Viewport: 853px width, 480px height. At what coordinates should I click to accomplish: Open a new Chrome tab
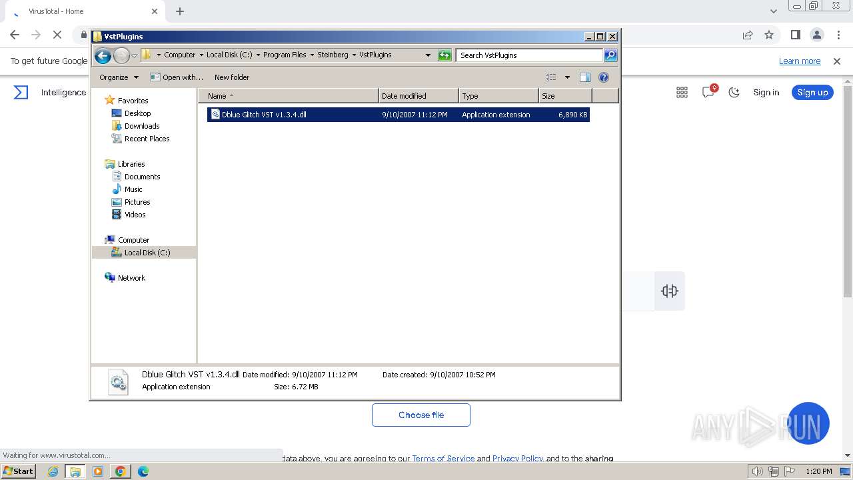[180, 11]
